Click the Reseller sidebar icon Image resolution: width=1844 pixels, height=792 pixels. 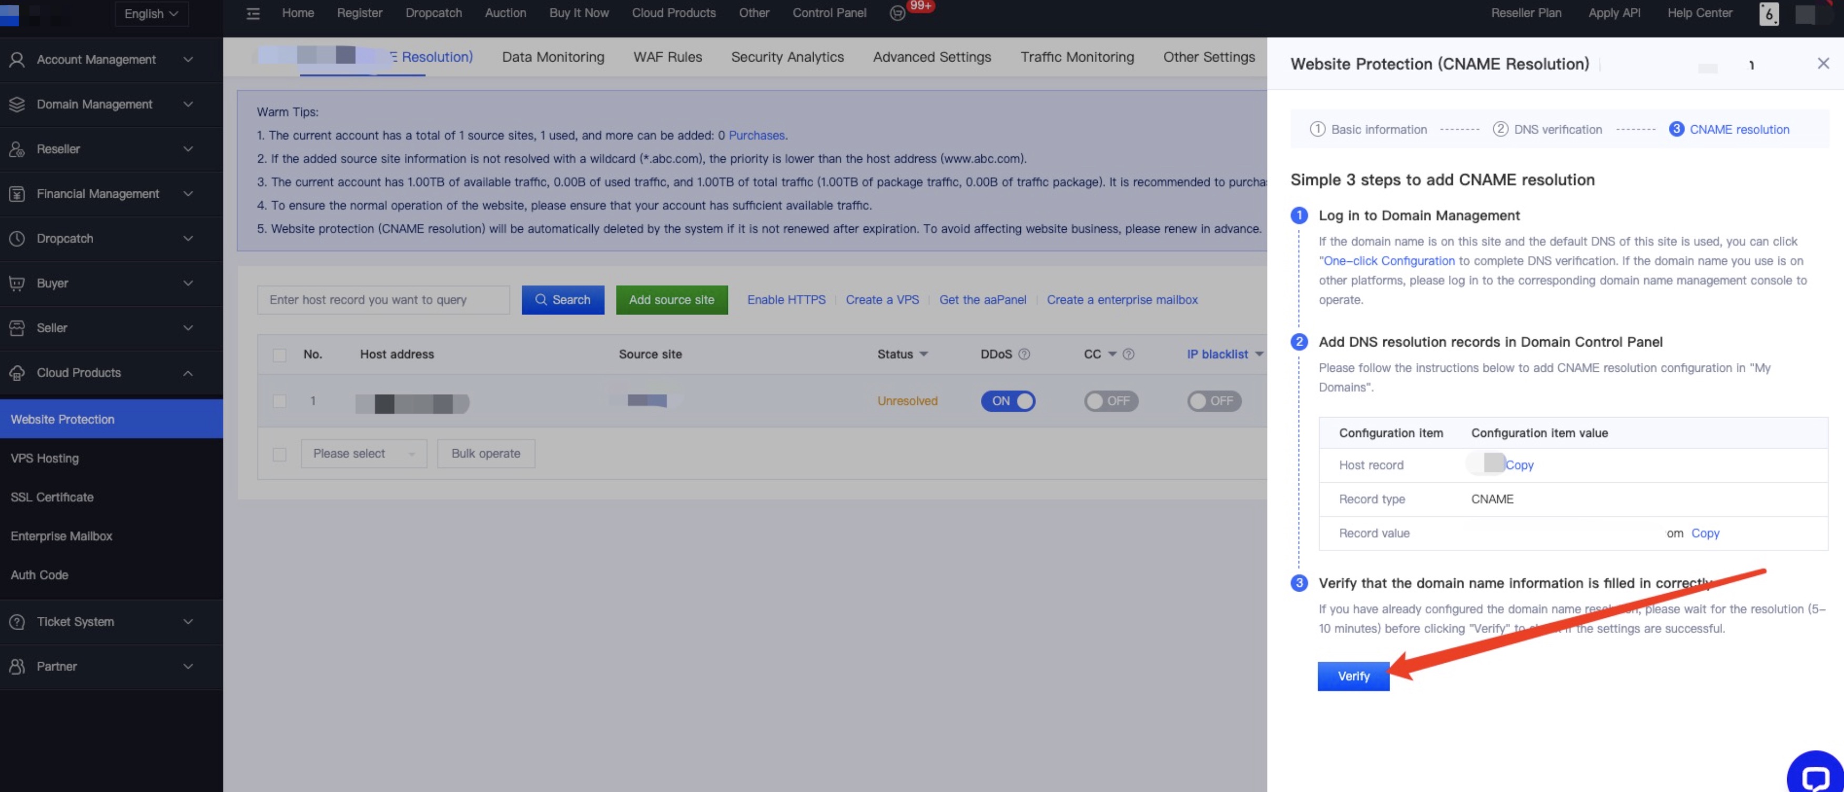pos(17,149)
